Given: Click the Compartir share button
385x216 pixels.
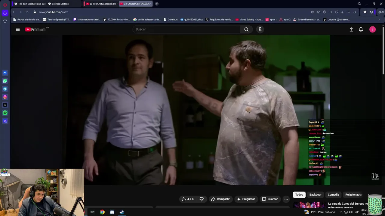Looking at the screenshot, I should click(x=220, y=199).
